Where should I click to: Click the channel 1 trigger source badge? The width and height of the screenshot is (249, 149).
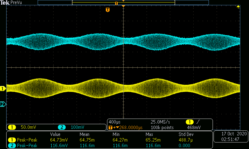point(190,122)
